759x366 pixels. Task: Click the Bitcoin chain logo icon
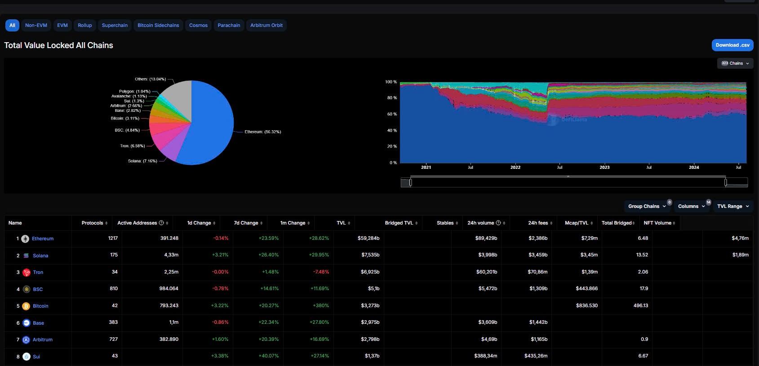[26, 306]
